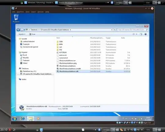The width and height of the screenshot is (165, 132).
Task: Click the host panel volume icon
Action: click(138, 130)
